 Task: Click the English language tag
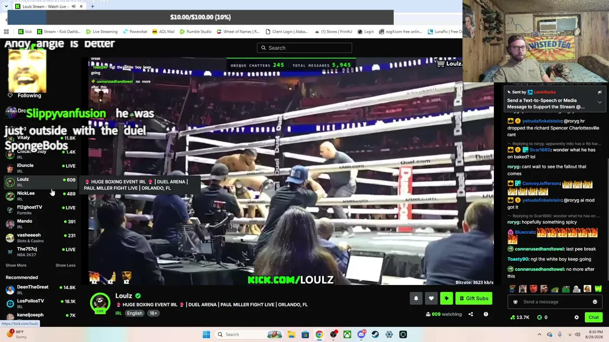pyautogui.click(x=135, y=313)
